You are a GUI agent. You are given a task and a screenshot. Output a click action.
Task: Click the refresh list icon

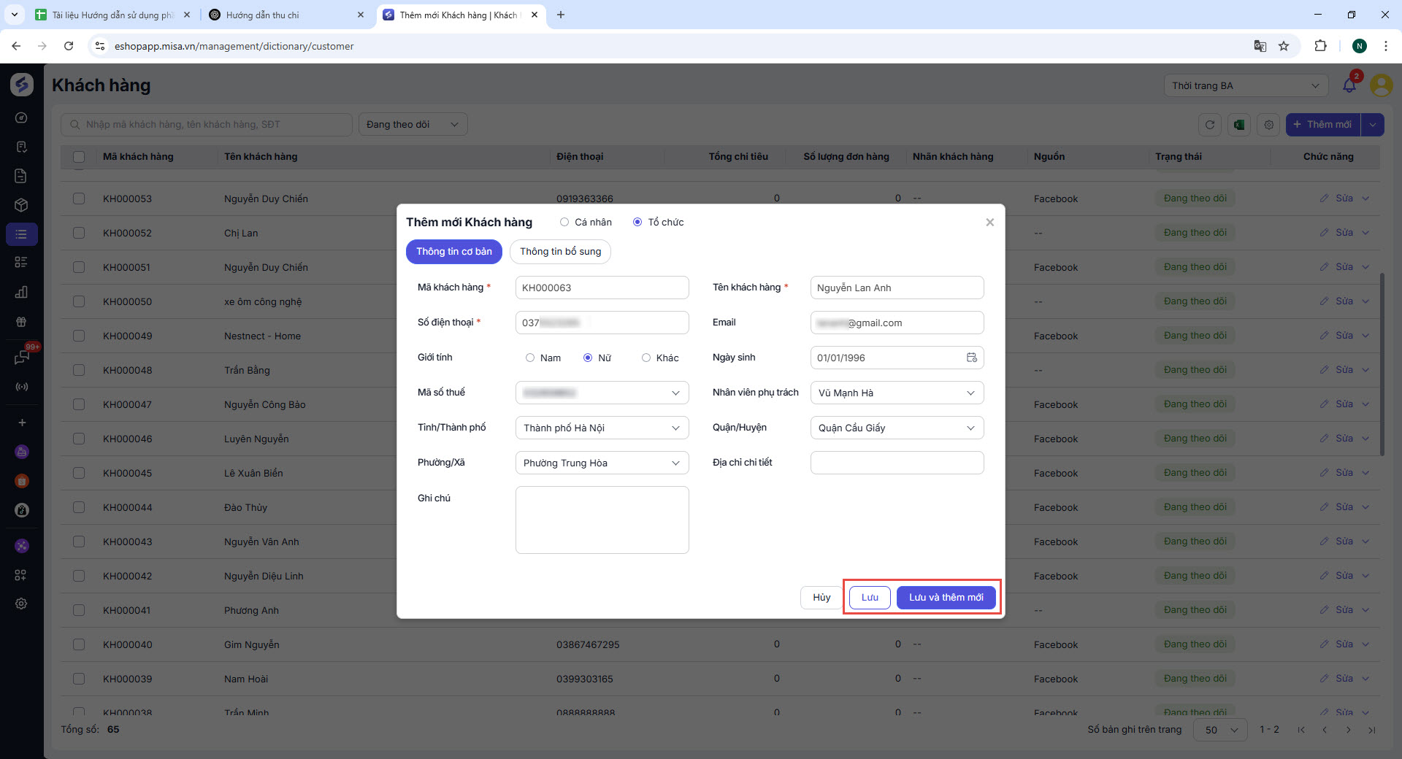tap(1210, 125)
